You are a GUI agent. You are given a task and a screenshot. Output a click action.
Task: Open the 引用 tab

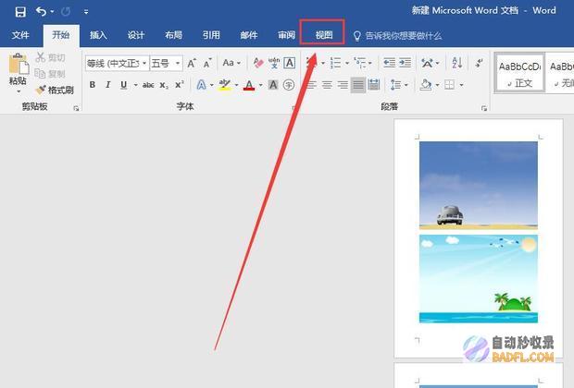click(211, 35)
